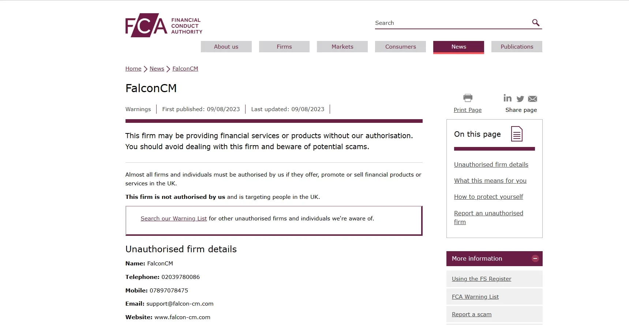Screen dimensions: 629x325
Task: Jump to Unauthorised firm details section
Action: tap(491, 165)
